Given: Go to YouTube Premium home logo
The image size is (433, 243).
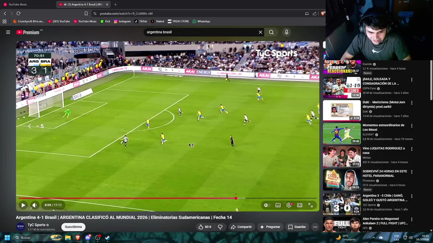Looking at the screenshot, I should pyautogui.click(x=28, y=32).
